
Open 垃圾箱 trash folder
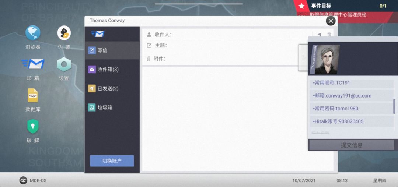click(112, 107)
